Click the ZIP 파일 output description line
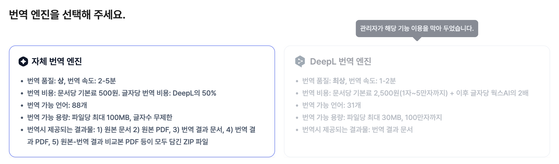559x164 pixels. click(118, 142)
